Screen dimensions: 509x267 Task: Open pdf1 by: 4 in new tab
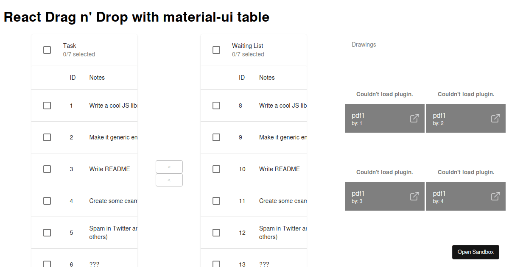495,197
